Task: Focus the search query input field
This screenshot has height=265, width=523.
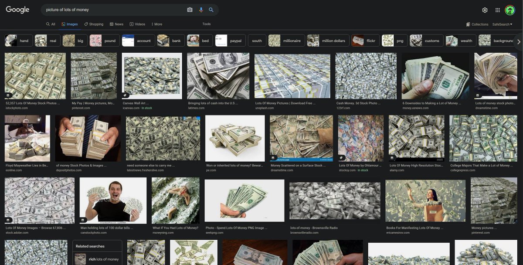Action: [x=113, y=10]
